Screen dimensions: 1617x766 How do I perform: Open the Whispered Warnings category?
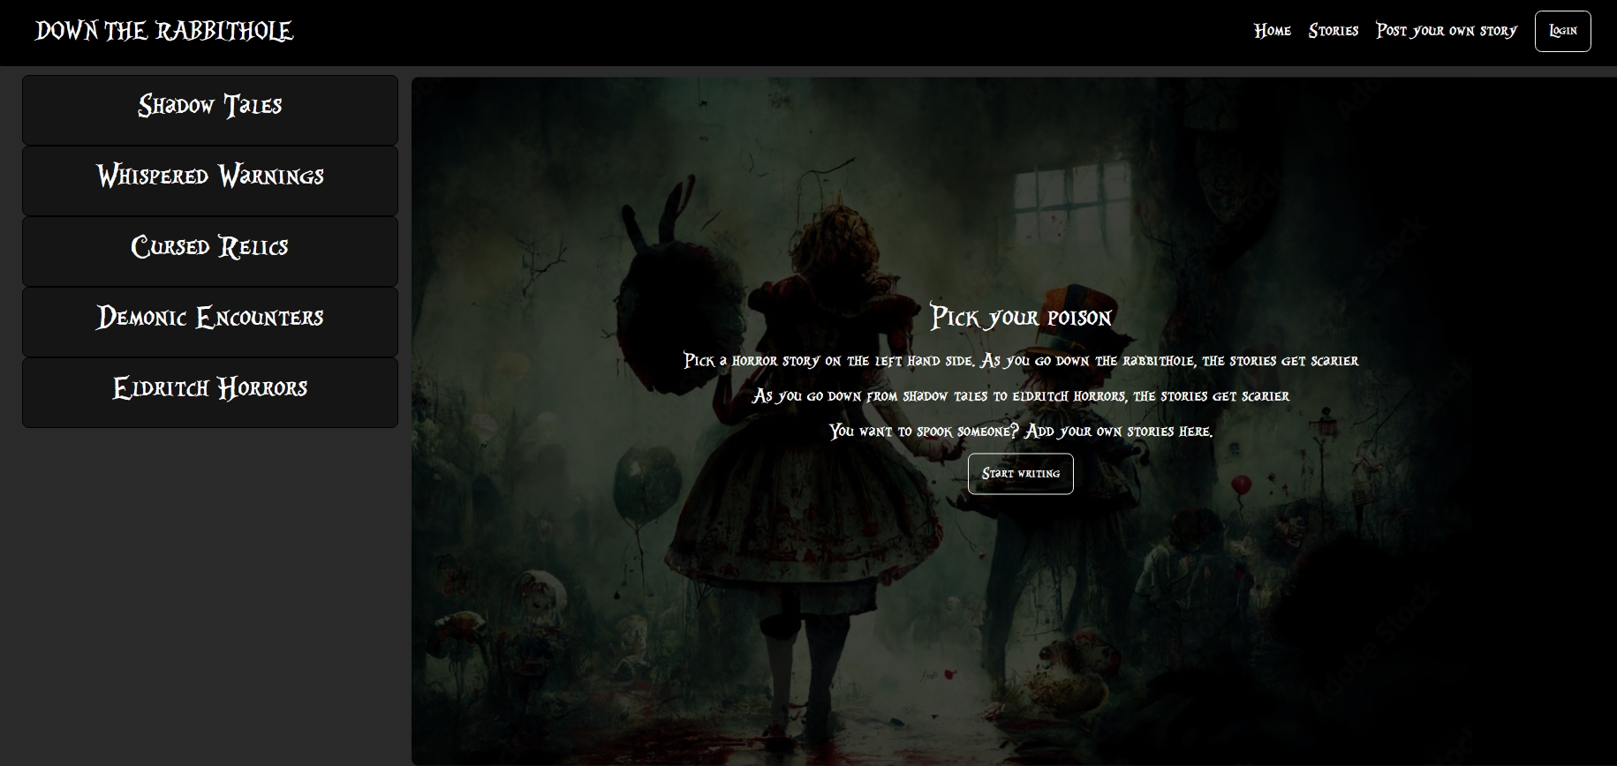(210, 181)
